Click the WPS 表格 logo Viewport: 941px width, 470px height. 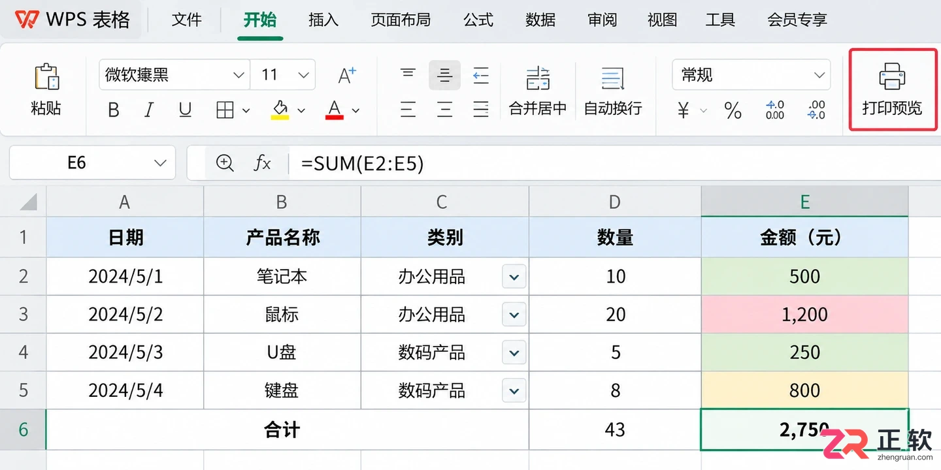tap(73, 20)
